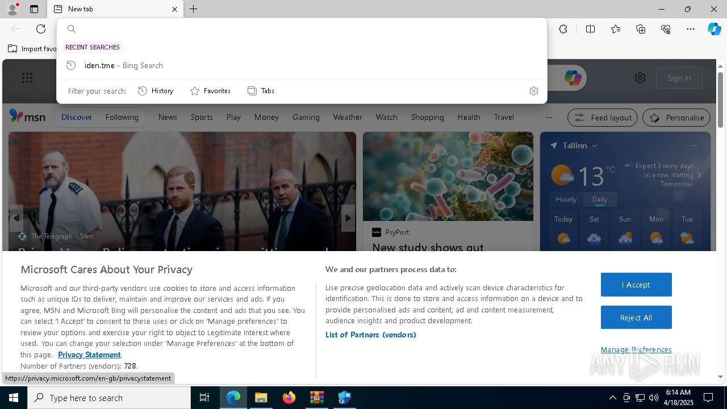Screen dimensions: 727x409
Task: Open weather card more options ellipsis
Action: coord(693,145)
